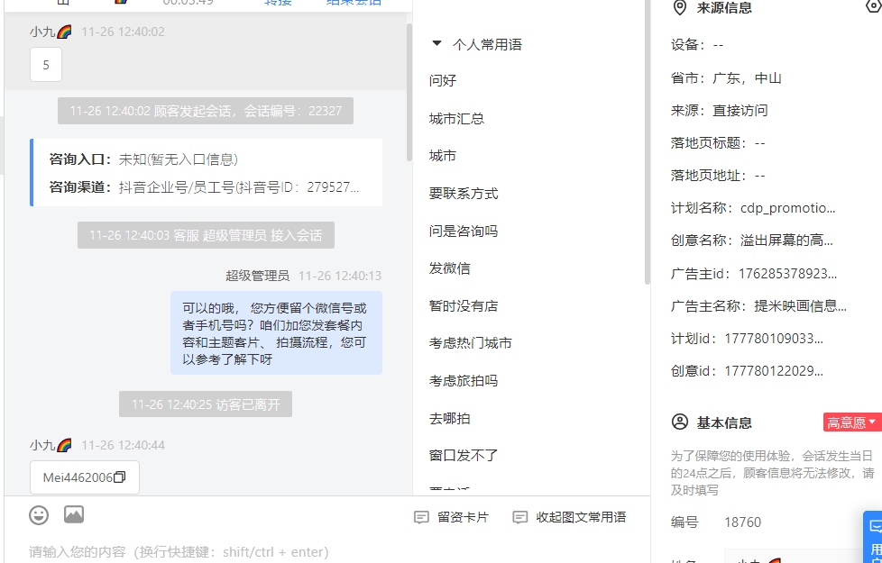Select the 暂时没有店 quick phrase
This screenshot has height=563, width=882.
pyautogui.click(x=464, y=305)
